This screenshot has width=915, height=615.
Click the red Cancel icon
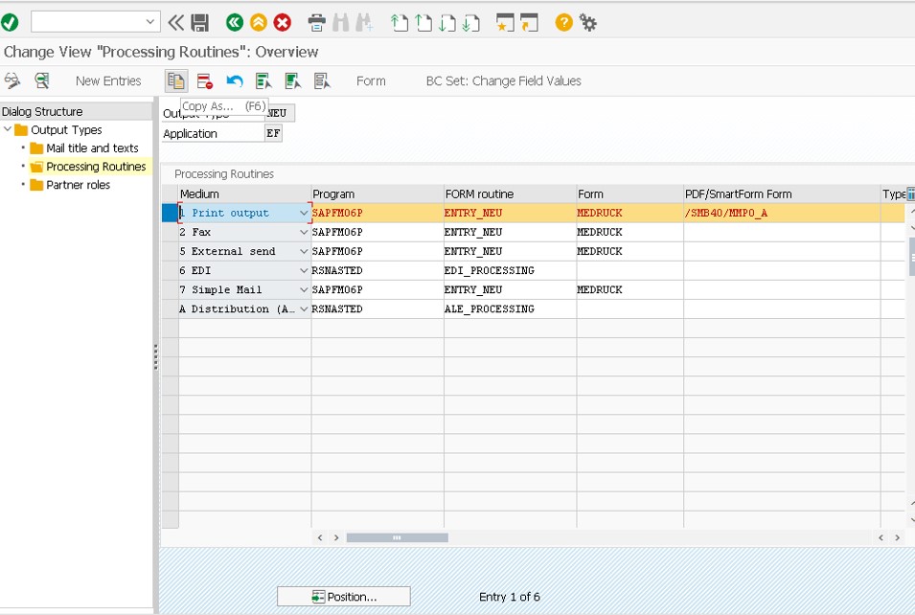click(x=283, y=23)
